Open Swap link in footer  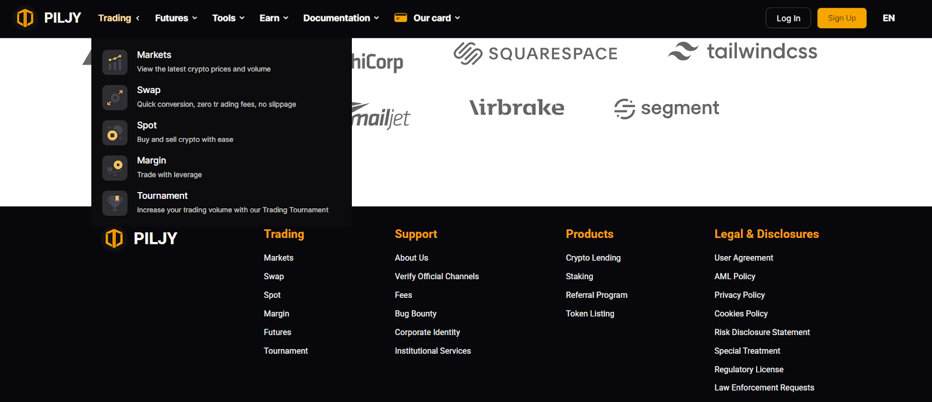tap(274, 276)
